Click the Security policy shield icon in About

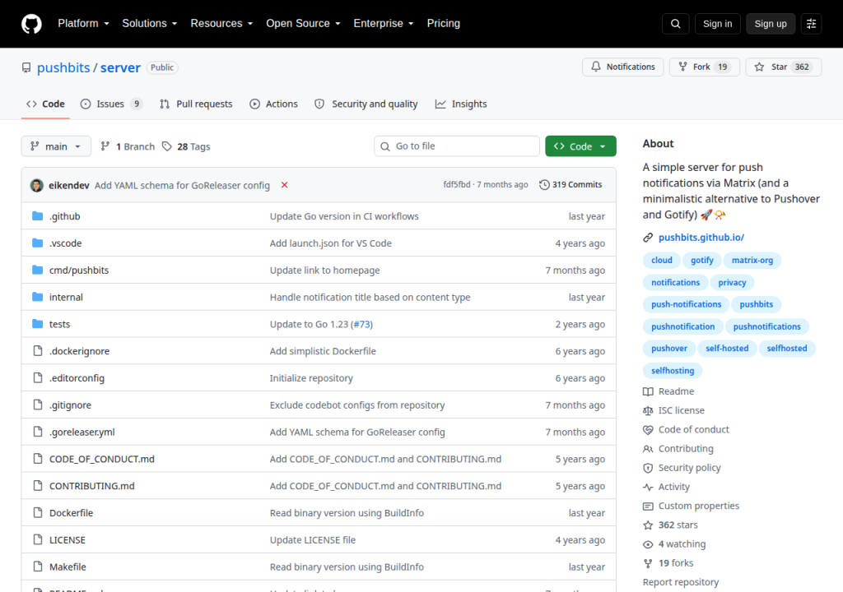[x=648, y=468]
